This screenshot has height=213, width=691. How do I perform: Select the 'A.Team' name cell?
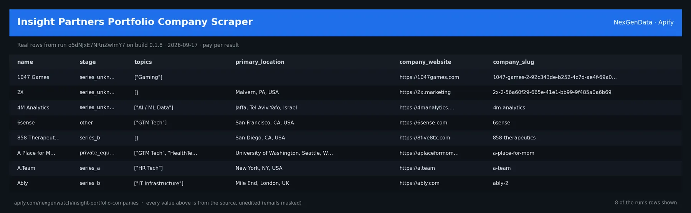26,168
